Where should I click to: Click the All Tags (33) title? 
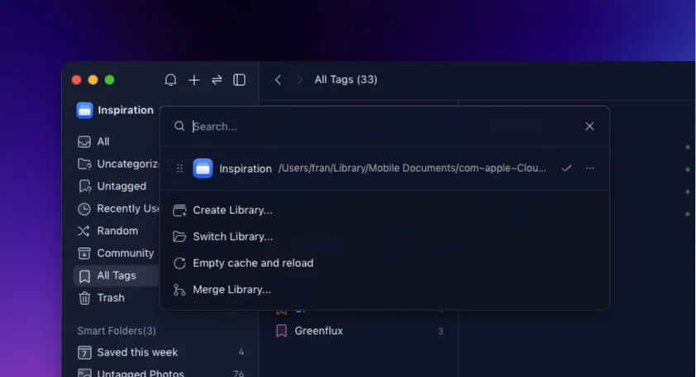pyautogui.click(x=346, y=79)
